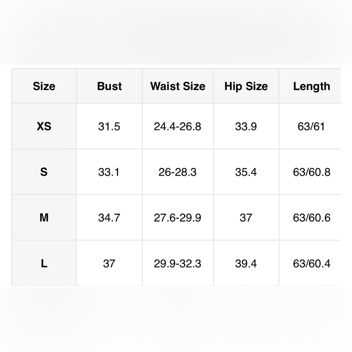Click the Bust column header
The width and height of the screenshot is (352, 352).
[109, 86]
